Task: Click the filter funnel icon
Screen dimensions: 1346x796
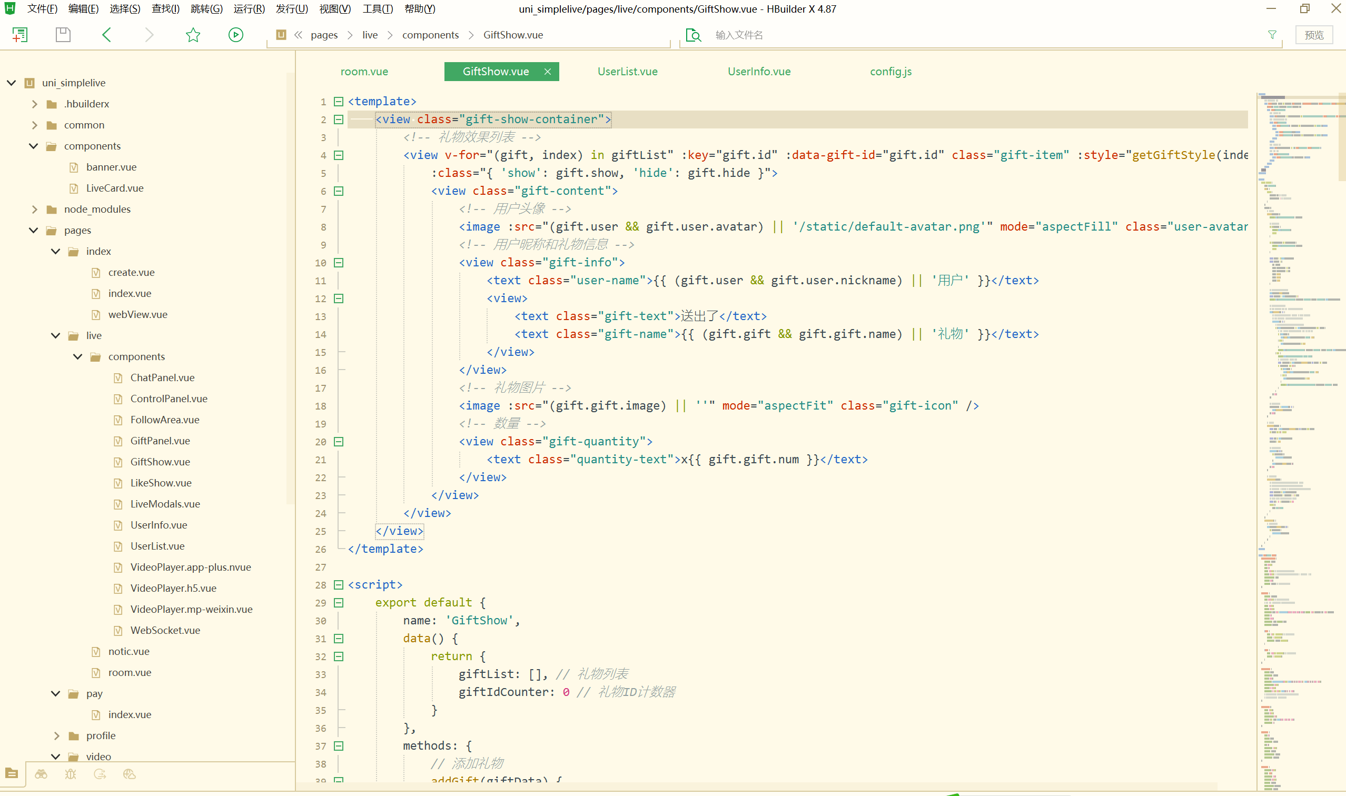Action: 1272,35
